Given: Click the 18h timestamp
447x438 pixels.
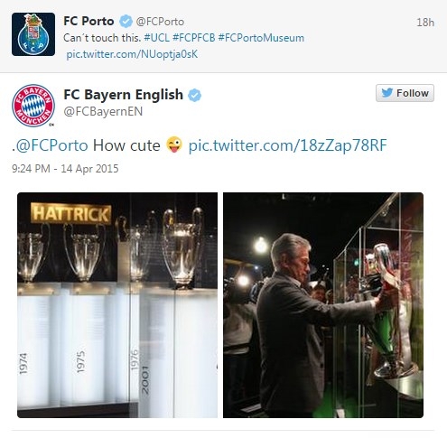Looking at the screenshot, I should (425, 23).
